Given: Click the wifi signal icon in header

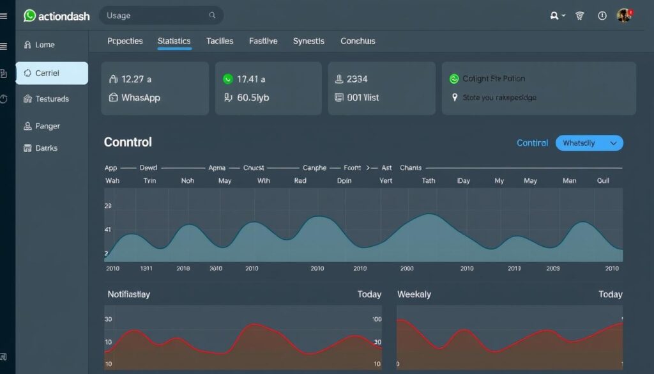Looking at the screenshot, I should click(x=580, y=15).
